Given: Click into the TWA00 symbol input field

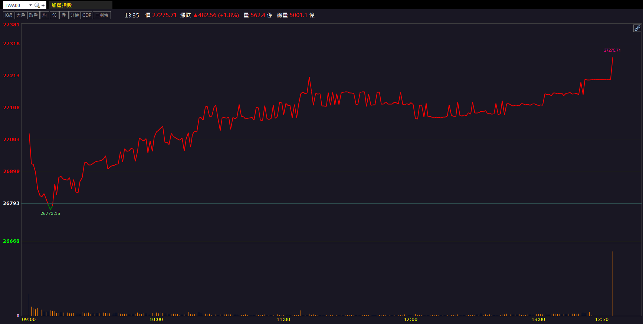Looking at the screenshot, I should pyautogui.click(x=16, y=5).
